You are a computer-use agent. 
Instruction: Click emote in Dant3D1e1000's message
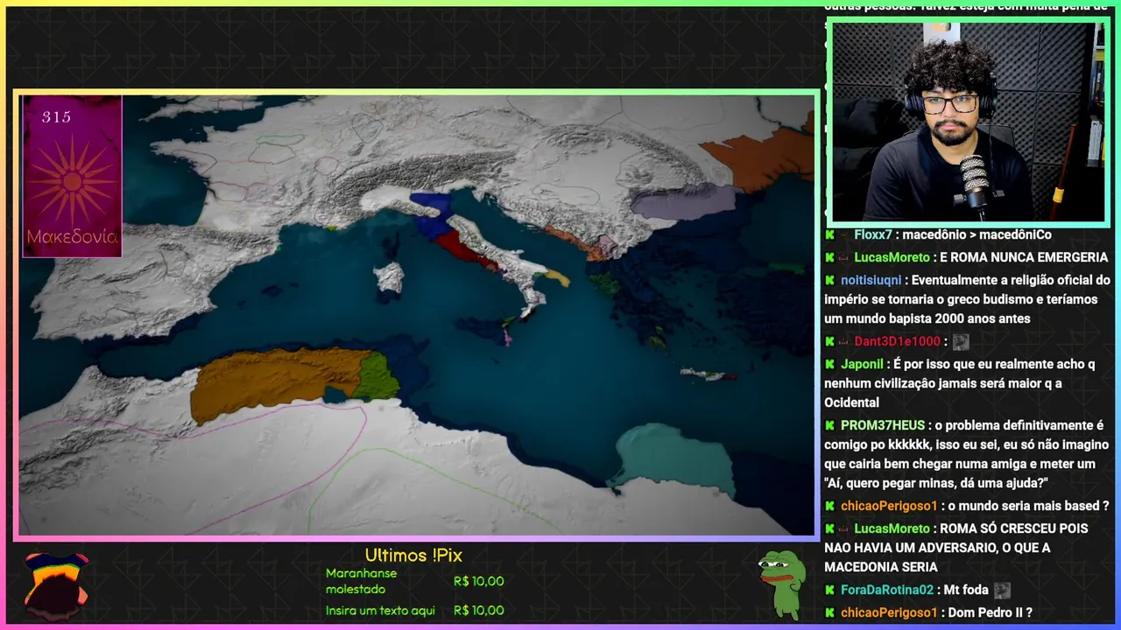coord(961,342)
